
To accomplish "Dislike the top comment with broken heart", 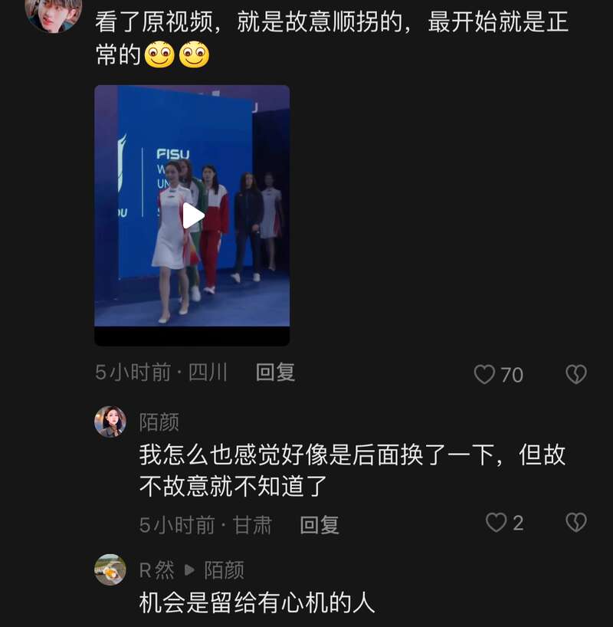I will (x=576, y=374).
